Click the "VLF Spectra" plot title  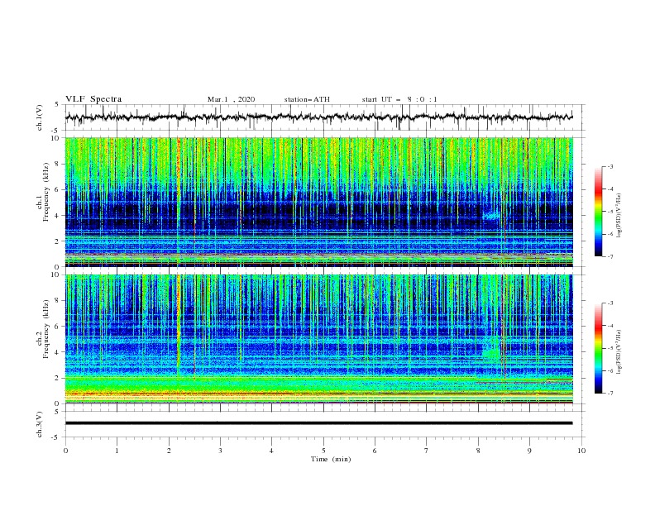click(x=93, y=99)
